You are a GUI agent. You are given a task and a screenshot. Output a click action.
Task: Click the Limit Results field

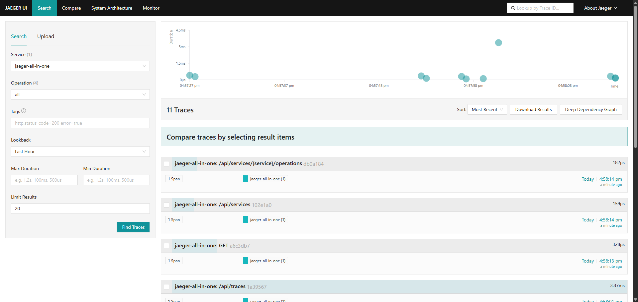[80, 209]
